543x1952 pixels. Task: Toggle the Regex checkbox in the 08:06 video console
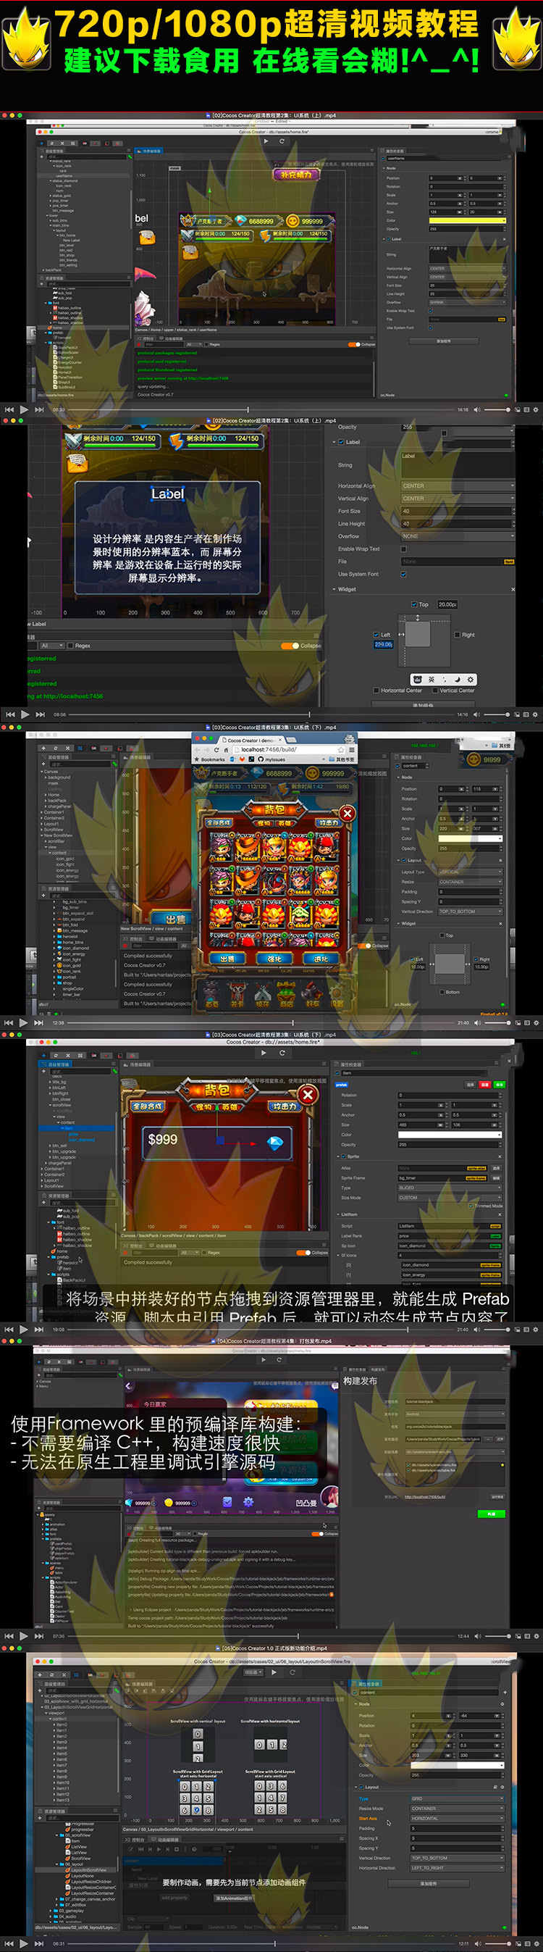point(70,646)
